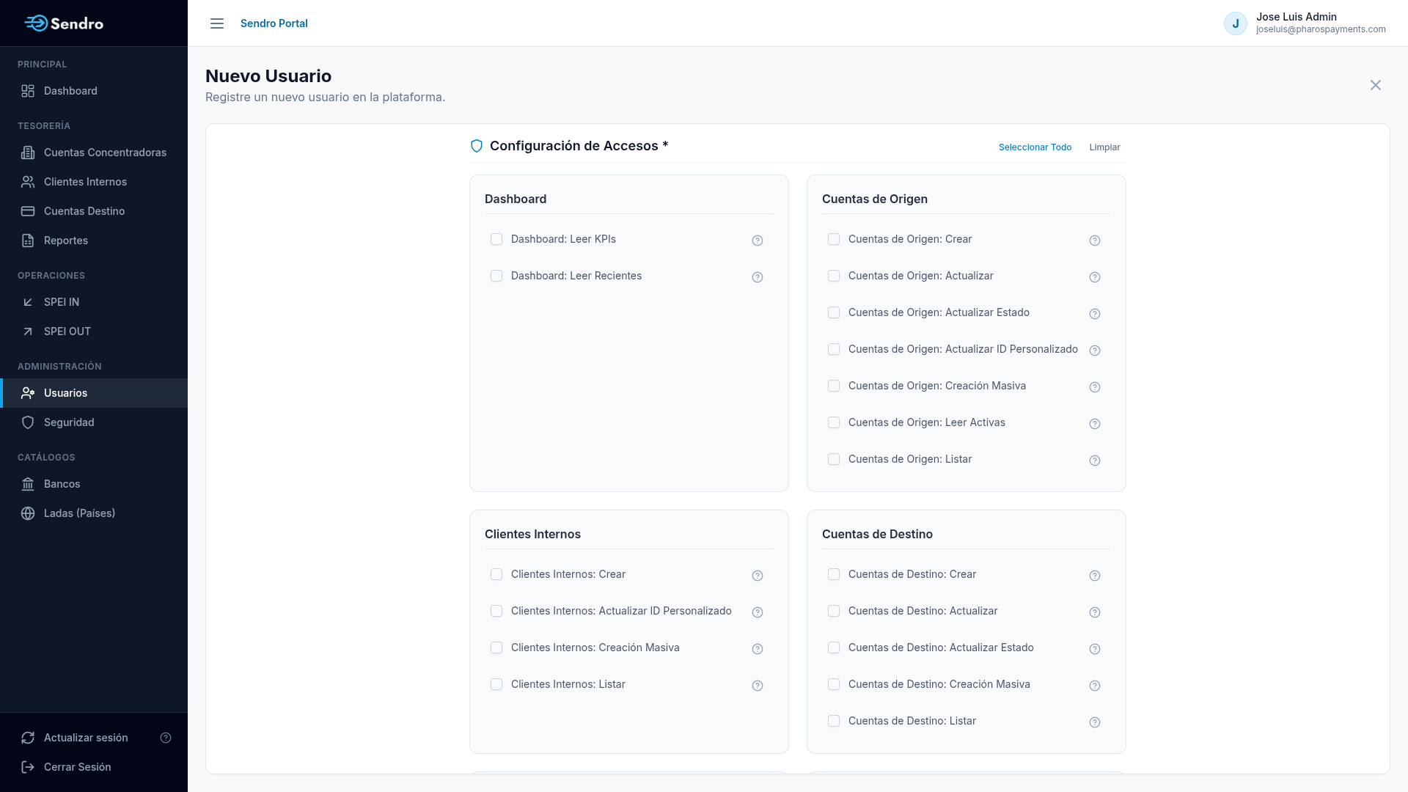Image resolution: width=1408 pixels, height=792 pixels.
Task: Enable Dashboard: Leer KPIs checkbox
Action: (496, 239)
